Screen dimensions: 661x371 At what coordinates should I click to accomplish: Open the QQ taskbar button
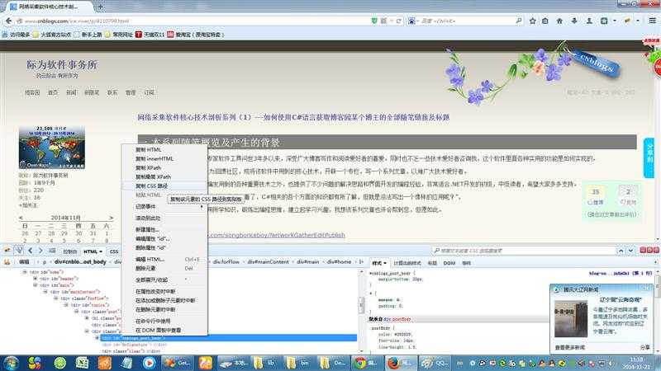pos(435,363)
